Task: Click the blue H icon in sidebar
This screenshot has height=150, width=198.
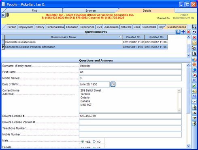Action: pyautogui.click(x=194, y=80)
